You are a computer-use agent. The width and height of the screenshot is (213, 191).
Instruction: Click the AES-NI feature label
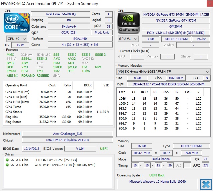[x=12, y=76]
